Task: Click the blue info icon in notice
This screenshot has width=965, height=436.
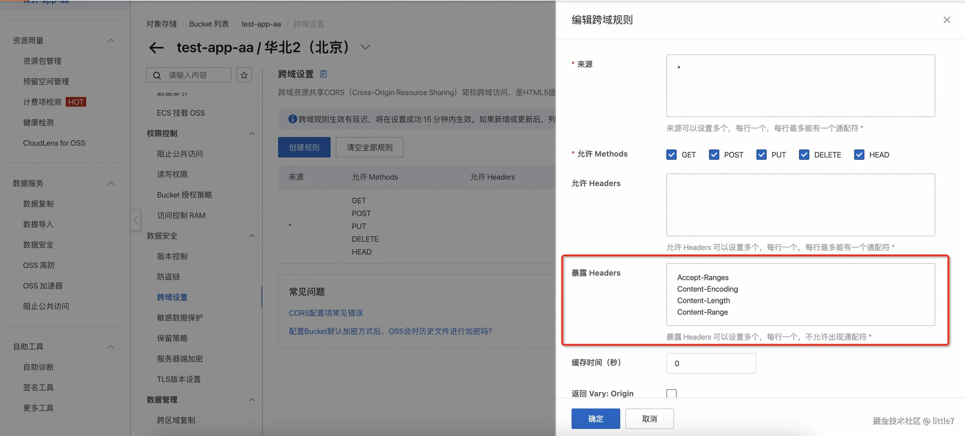Action: (292, 119)
